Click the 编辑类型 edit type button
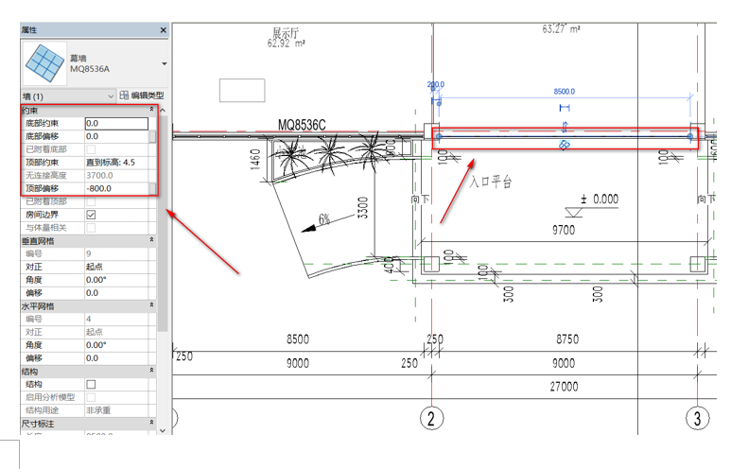This screenshot has height=469, width=731. click(x=142, y=96)
